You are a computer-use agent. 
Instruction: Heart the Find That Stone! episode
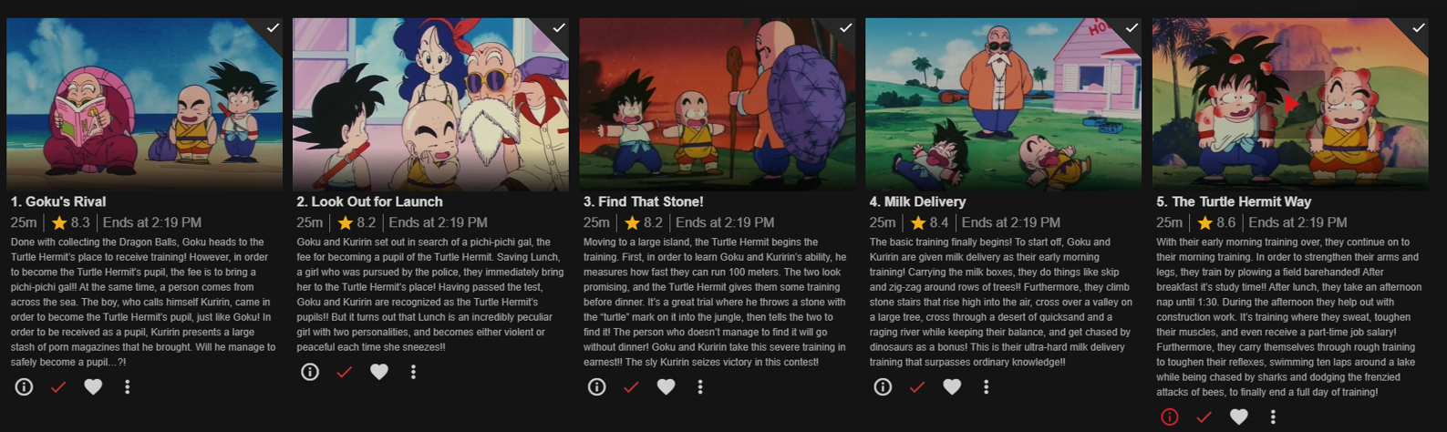pyautogui.click(x=666, y=387)
